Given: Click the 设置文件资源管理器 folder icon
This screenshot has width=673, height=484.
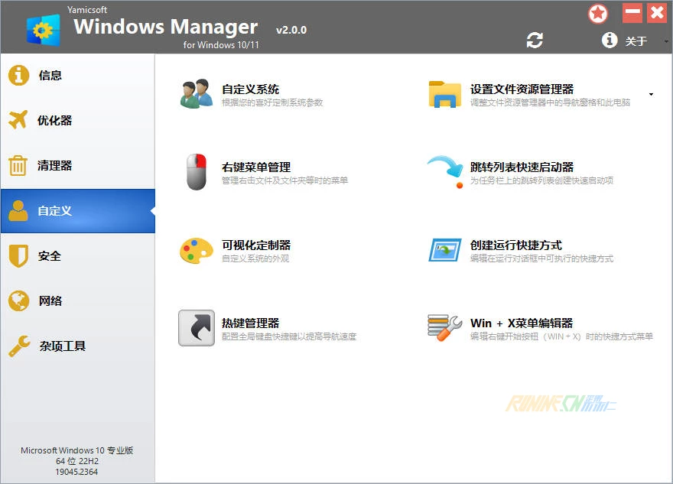Looking at the screenshot, I should click(444, 94).
